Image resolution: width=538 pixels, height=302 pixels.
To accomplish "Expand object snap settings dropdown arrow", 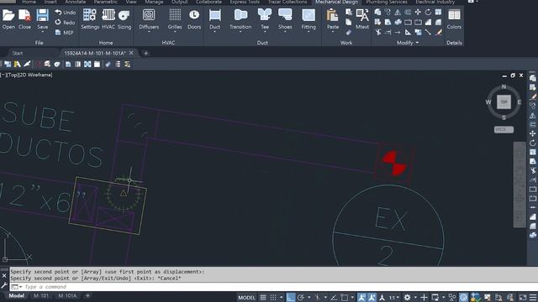I will coord(352,297).
